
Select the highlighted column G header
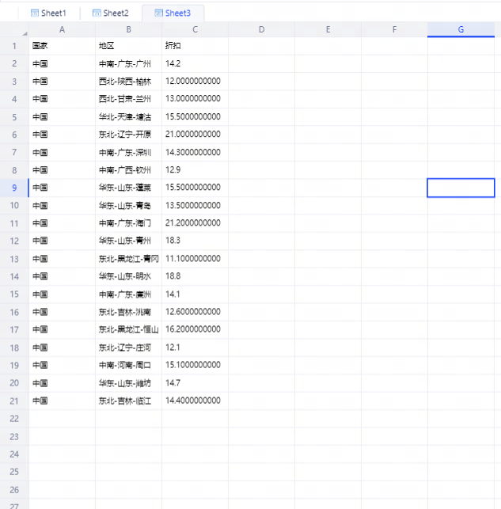461,30
